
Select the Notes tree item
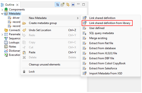[x=10, y=46]
